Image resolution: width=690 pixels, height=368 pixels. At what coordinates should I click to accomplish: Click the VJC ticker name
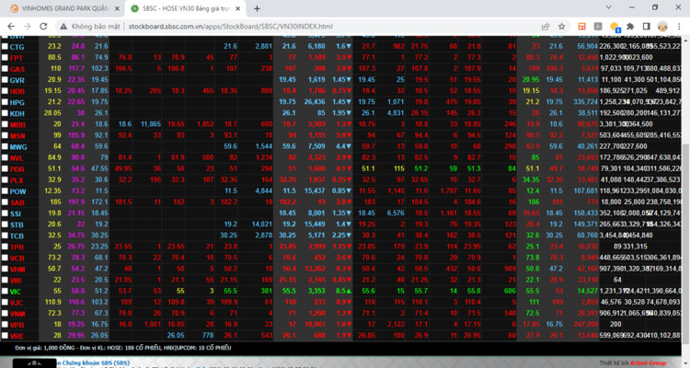(17, 303)
